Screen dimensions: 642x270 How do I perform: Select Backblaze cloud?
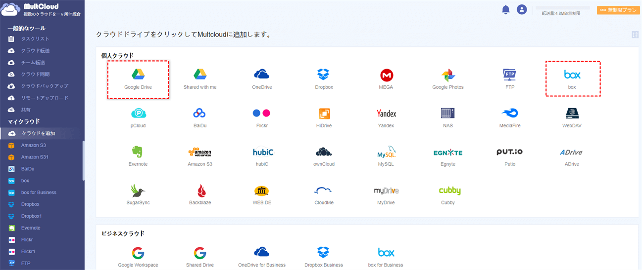point(200,195)
